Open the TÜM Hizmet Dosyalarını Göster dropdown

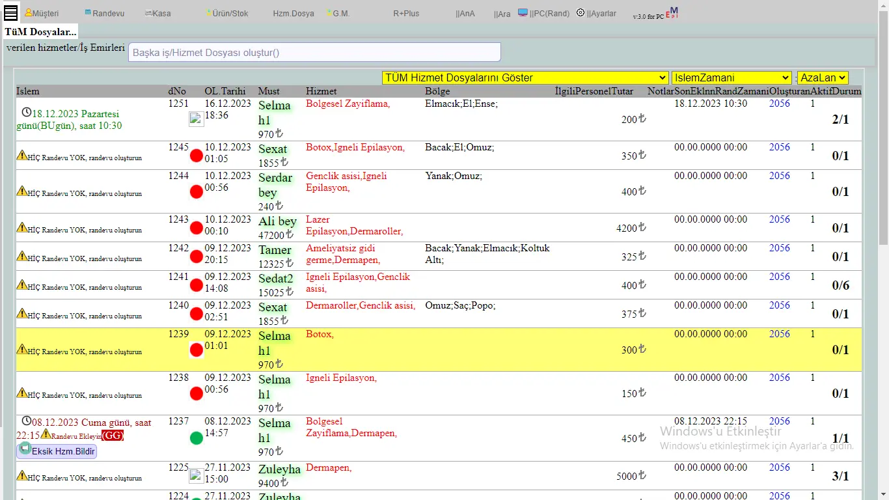point(525,77)
